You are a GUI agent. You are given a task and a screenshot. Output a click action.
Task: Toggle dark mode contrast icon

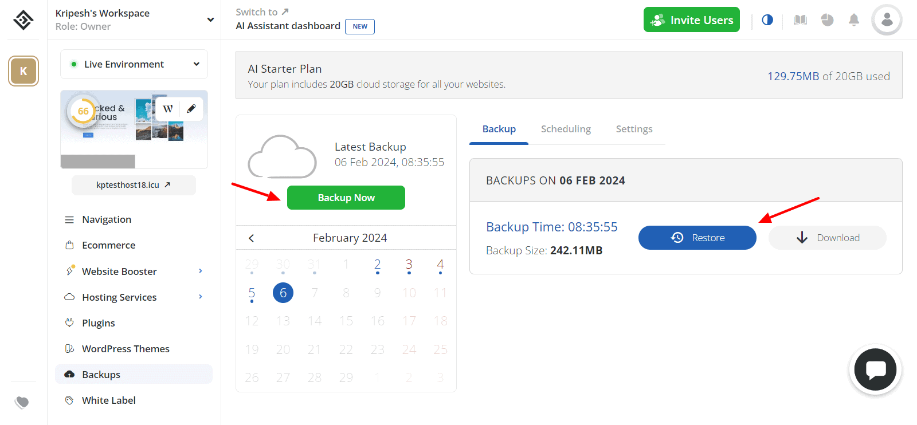(x=767, y=20)
